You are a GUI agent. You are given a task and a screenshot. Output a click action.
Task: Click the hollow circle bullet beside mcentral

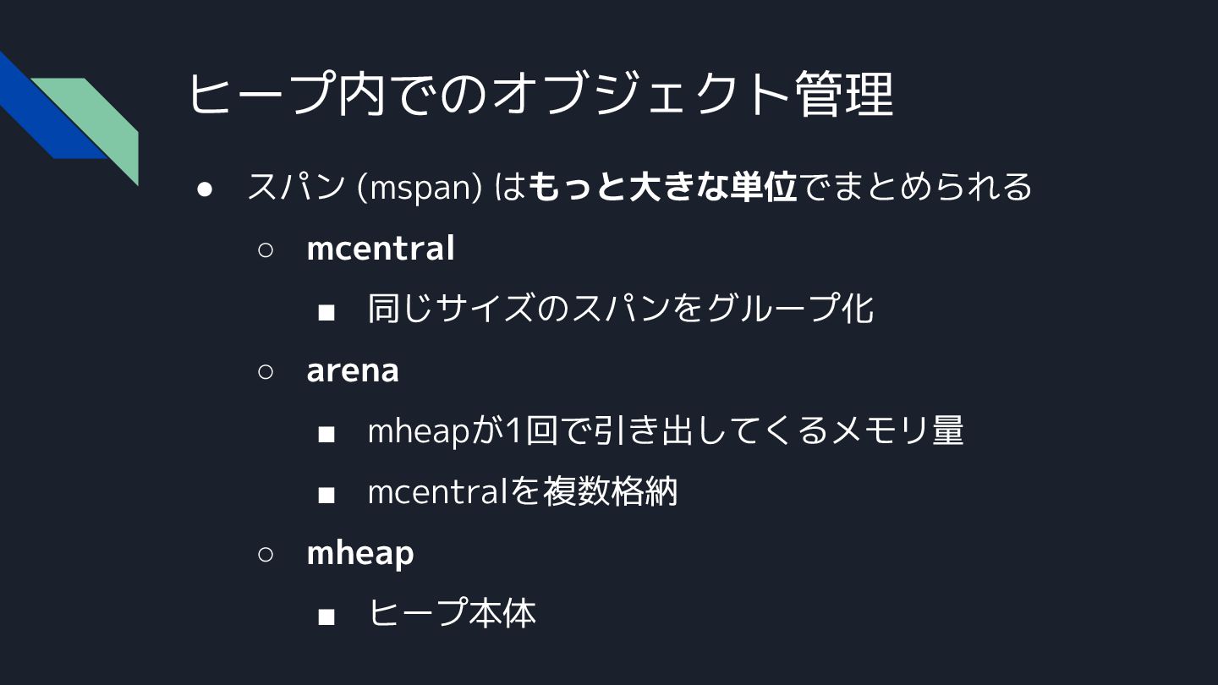[265, 250]
